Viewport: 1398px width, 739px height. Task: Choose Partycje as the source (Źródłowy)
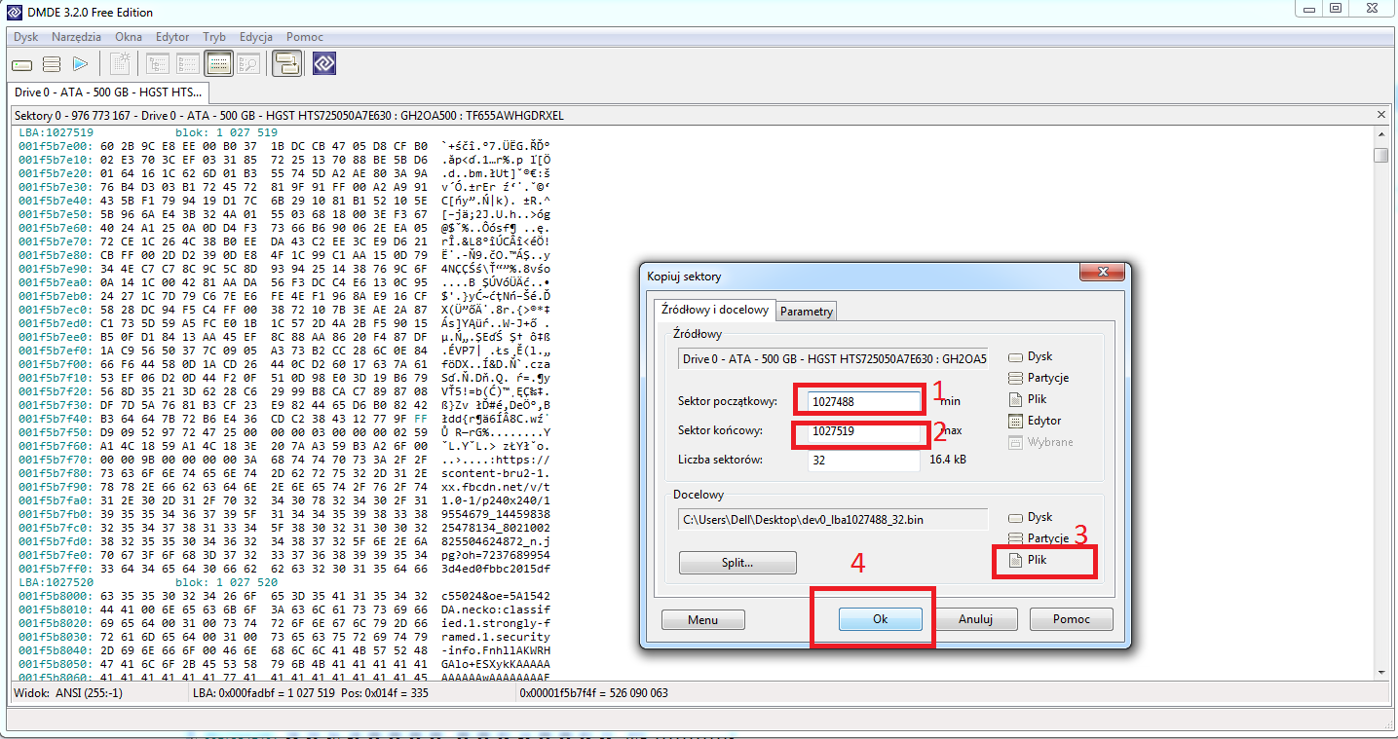(1039, 378)
